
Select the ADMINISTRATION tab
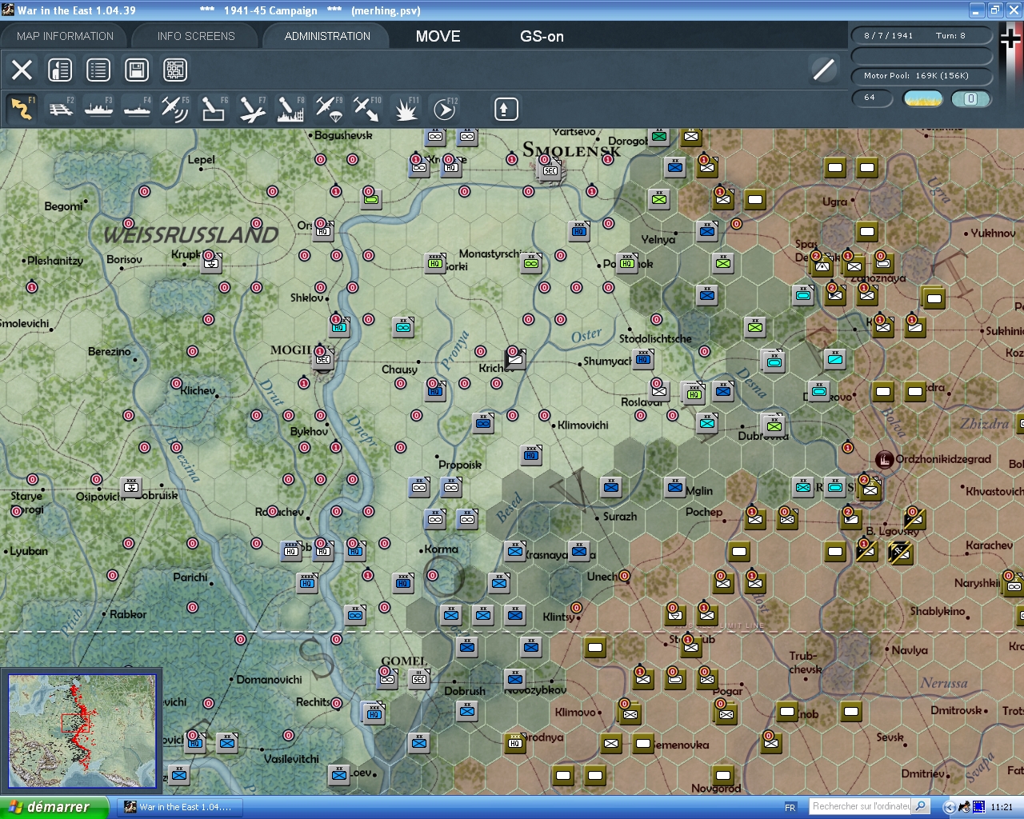pyautogui.click(x=327, y=36)
